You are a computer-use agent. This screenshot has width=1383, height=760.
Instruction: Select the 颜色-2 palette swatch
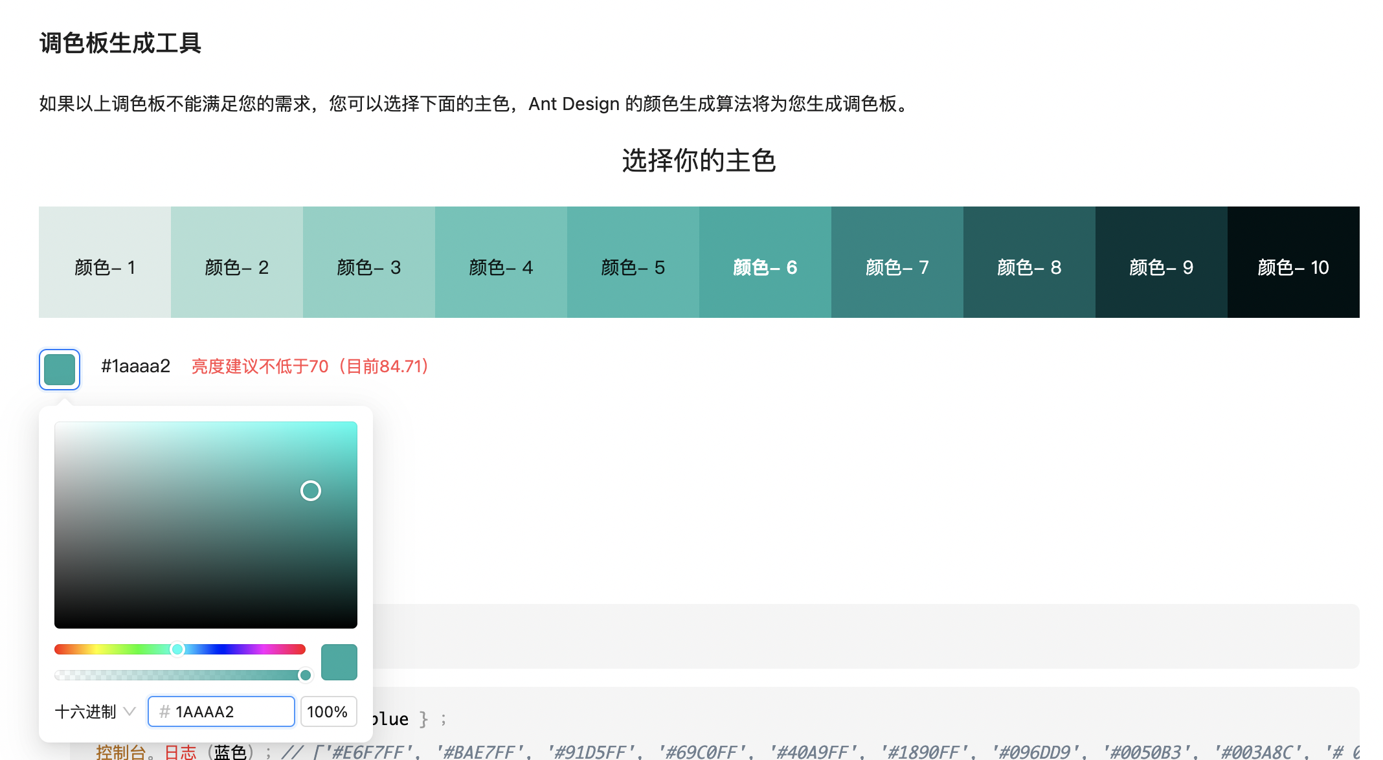(237, 262)
